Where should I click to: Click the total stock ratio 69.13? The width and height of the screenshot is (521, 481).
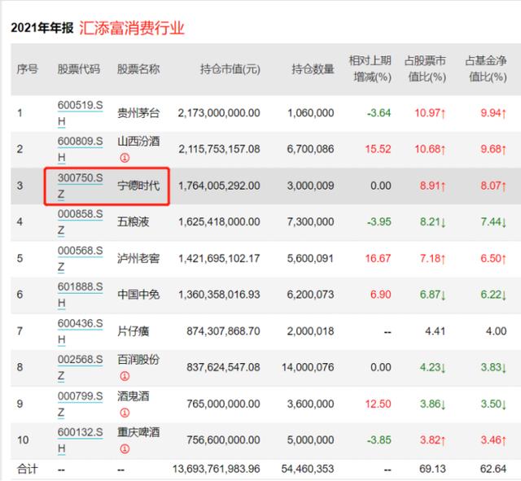pos(432,469)
